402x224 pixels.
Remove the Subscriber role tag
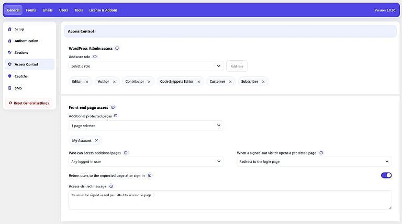(x=263, y=82)
